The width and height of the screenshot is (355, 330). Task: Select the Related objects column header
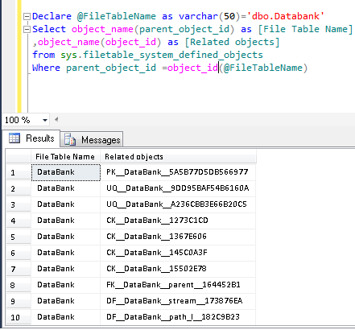(178, 157)
